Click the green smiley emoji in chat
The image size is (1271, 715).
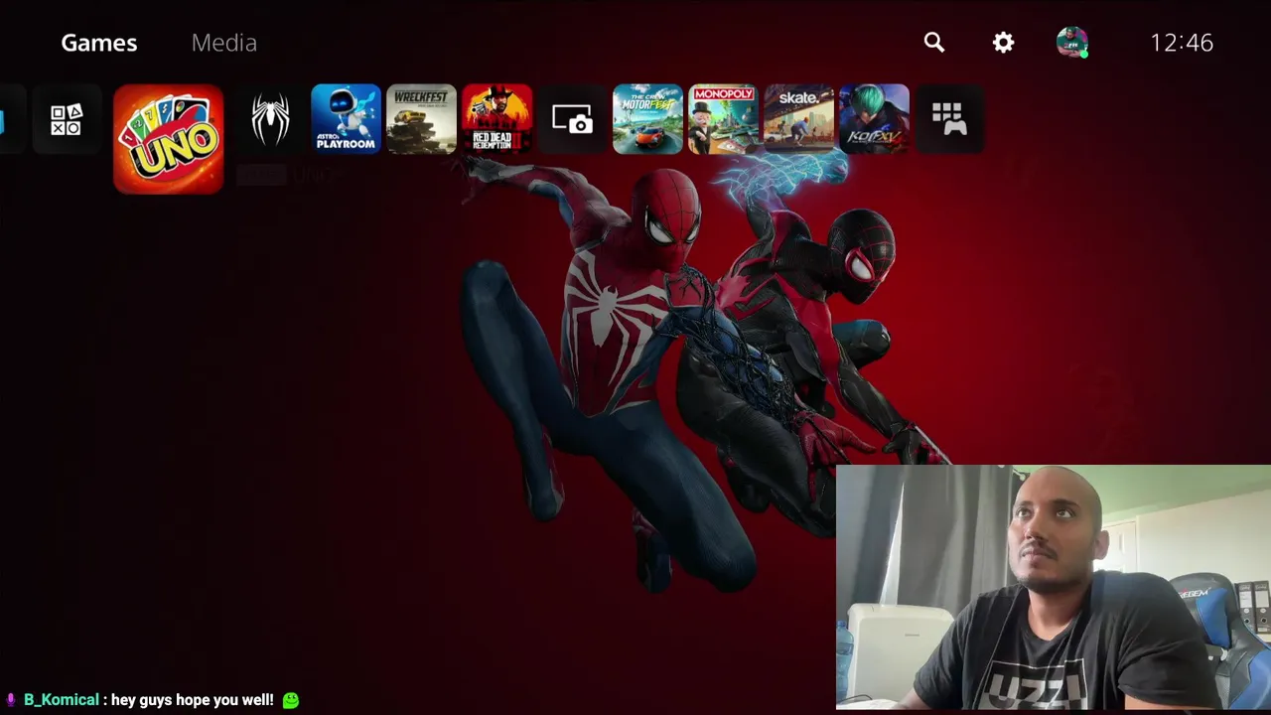click(x=291, y=700)
